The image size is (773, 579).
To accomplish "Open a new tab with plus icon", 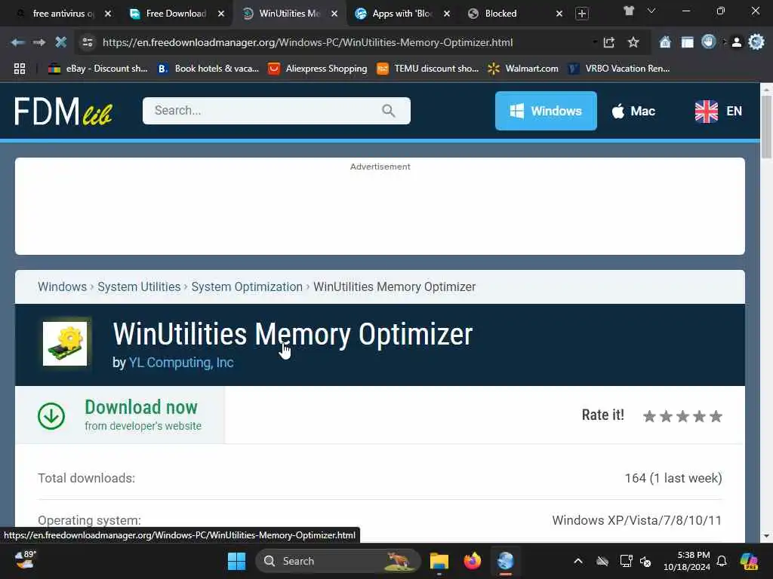I will (582, 14).
